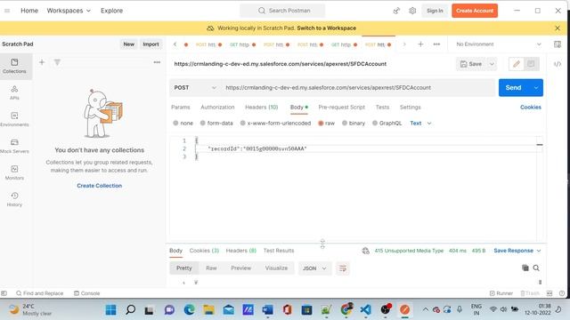Copy the response body
Viewport: 570px width, 320px height.
(x=525, y=268)
